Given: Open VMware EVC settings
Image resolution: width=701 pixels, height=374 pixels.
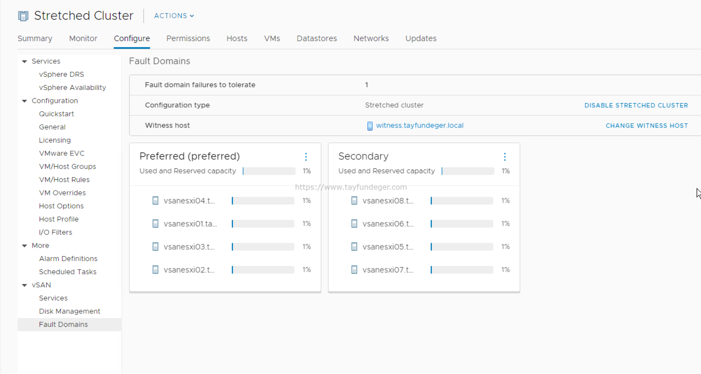Looking at the screenshot, I should pos(62,153).
